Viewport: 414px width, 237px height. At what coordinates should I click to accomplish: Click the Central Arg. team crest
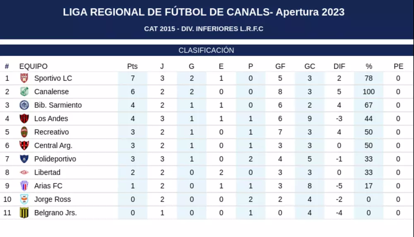[x=24, y=145]
